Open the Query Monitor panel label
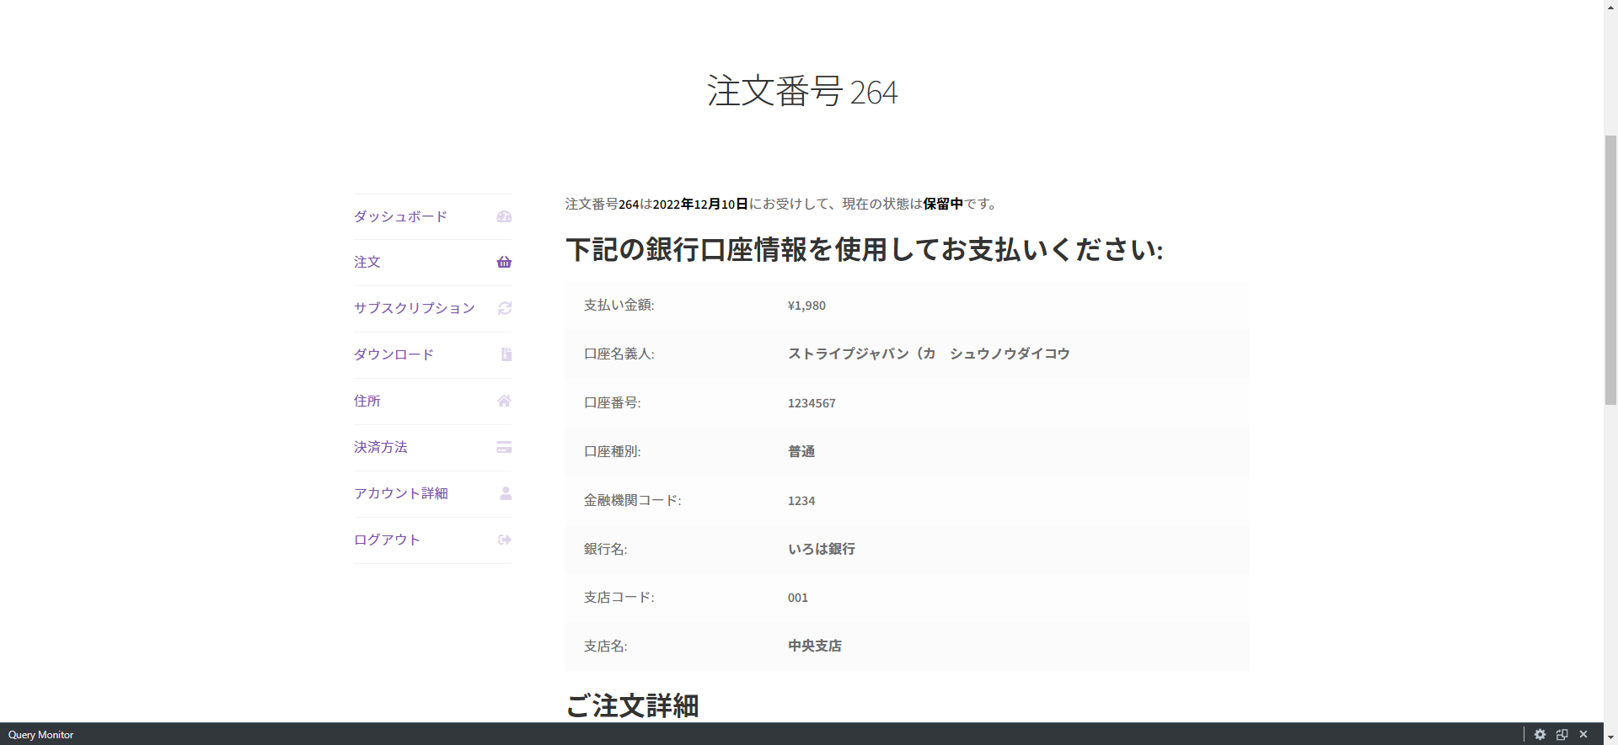The image size is (1618, 745). [40, 735]
